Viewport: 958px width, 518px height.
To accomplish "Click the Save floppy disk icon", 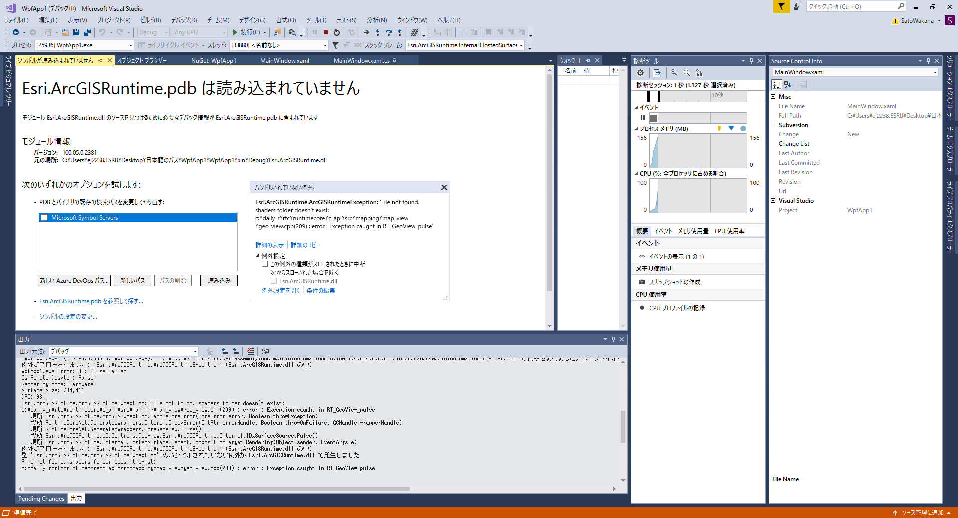I will coord(76,32).
